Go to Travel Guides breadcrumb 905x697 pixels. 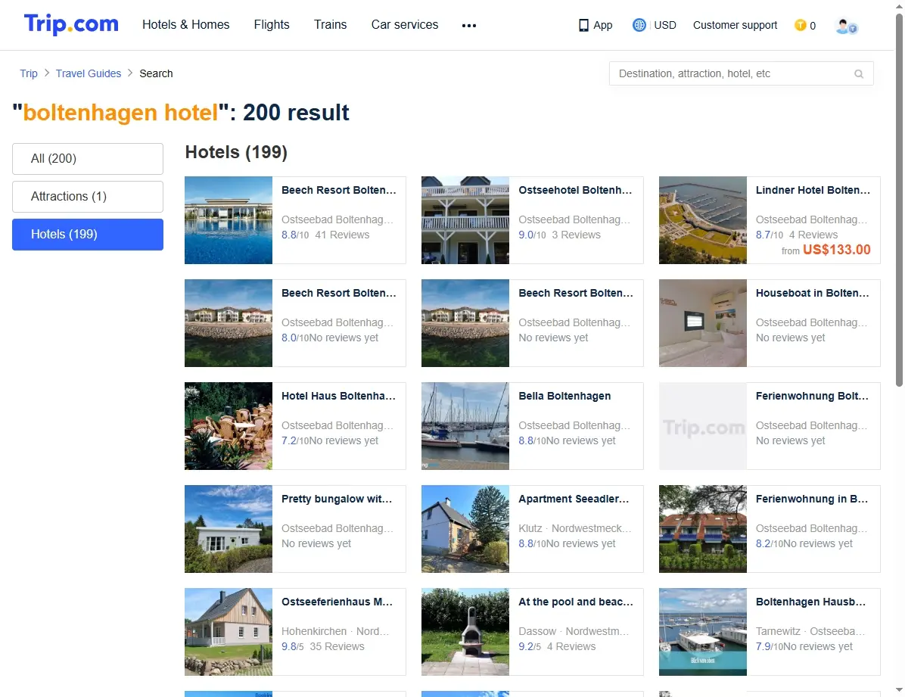89,73
